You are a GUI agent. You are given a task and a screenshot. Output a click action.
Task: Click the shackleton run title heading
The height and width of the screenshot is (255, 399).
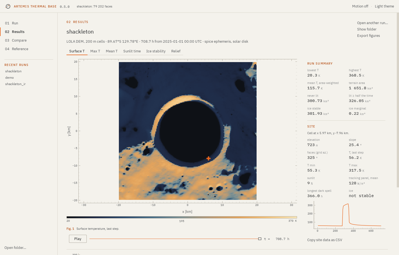(80, 32)
